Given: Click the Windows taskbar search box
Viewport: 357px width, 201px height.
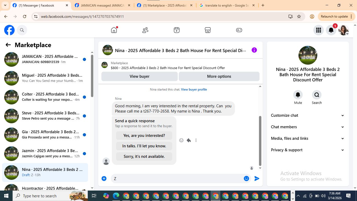Looking at the screenshot, I should pyautogui.click(x=50, y=196).
